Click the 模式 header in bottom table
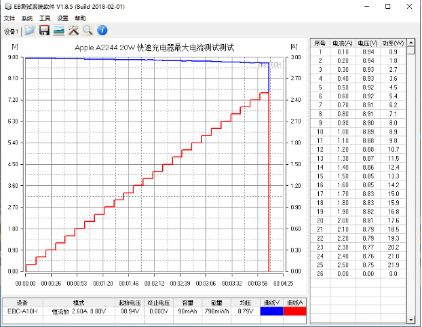422x327 pixels. 79,303
